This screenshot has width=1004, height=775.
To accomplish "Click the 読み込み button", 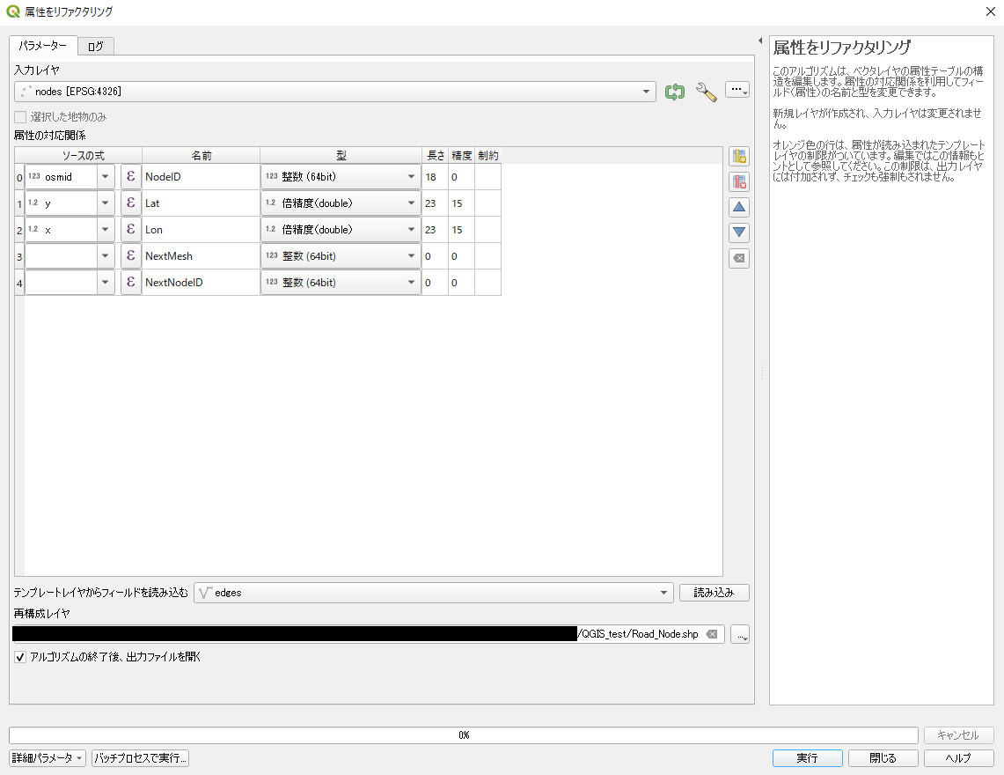I will click(714, 593).
